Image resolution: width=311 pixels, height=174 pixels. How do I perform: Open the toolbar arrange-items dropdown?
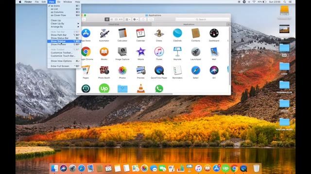[x=128, y=19]
